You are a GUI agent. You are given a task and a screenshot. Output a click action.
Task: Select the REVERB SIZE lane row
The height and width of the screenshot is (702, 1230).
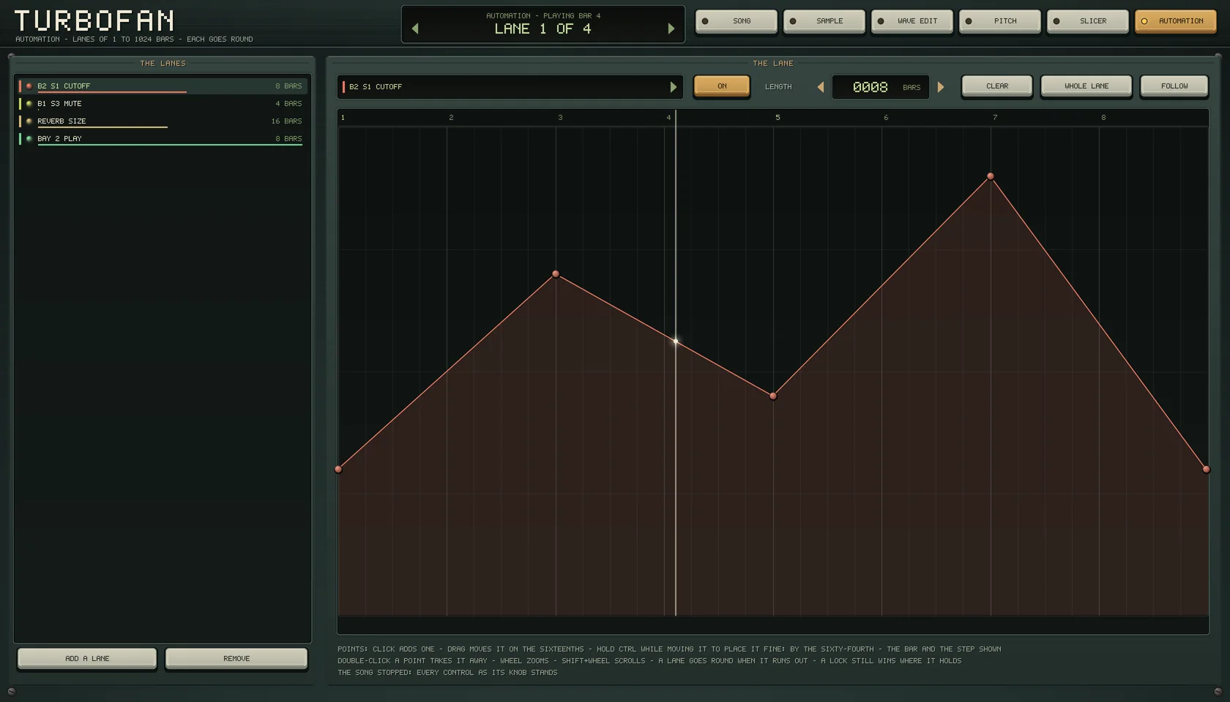(163, 121)
